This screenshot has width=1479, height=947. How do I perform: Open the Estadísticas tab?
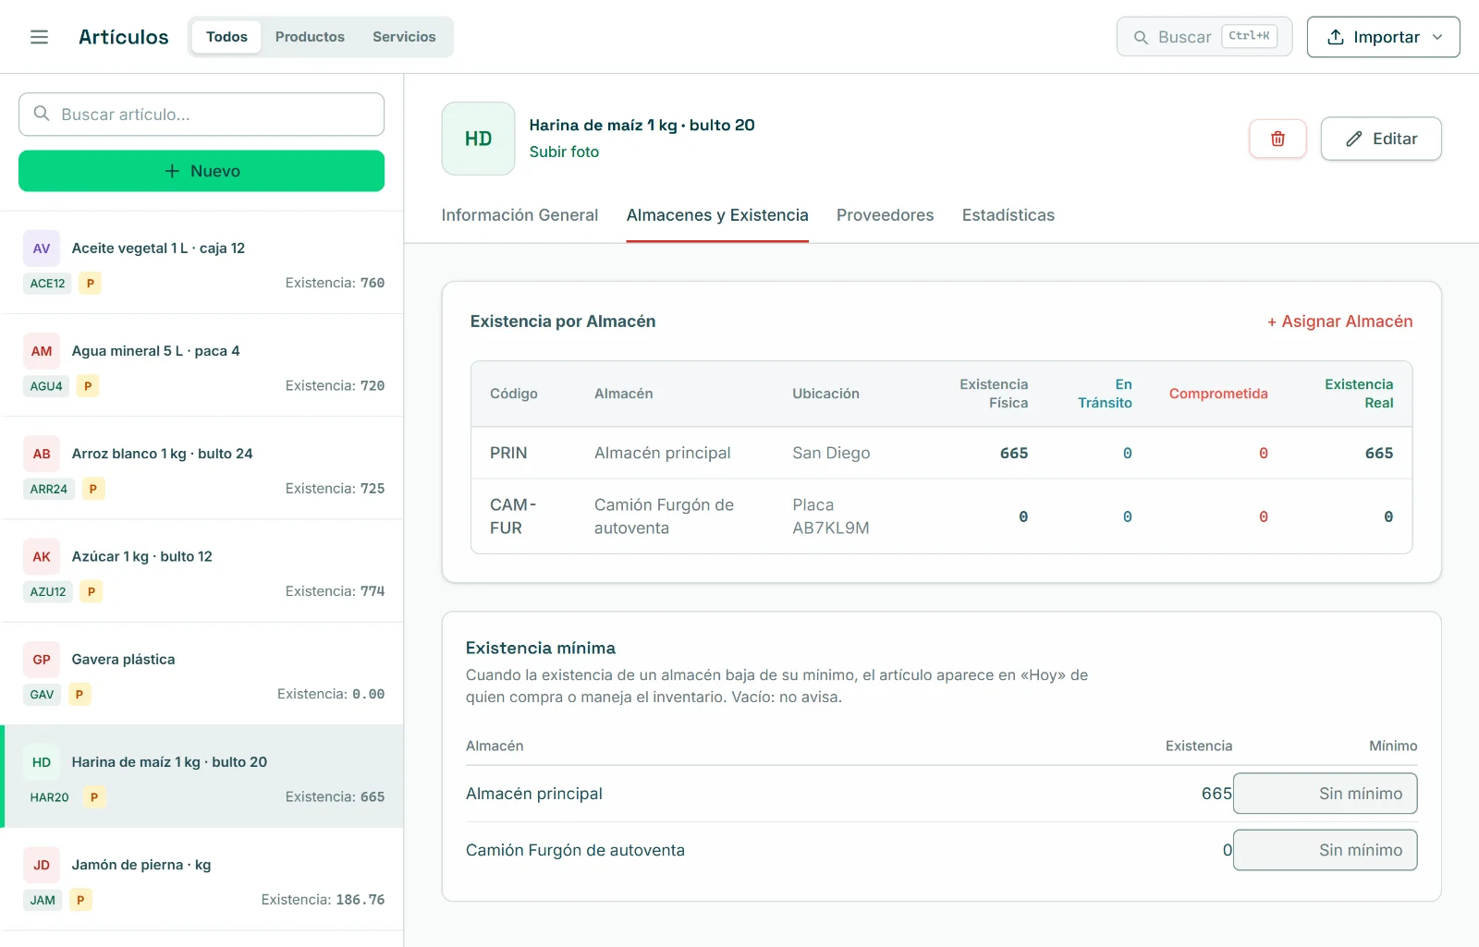tap(1008, 215)
